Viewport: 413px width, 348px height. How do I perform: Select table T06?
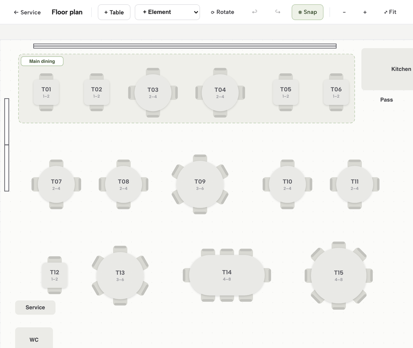336,92
